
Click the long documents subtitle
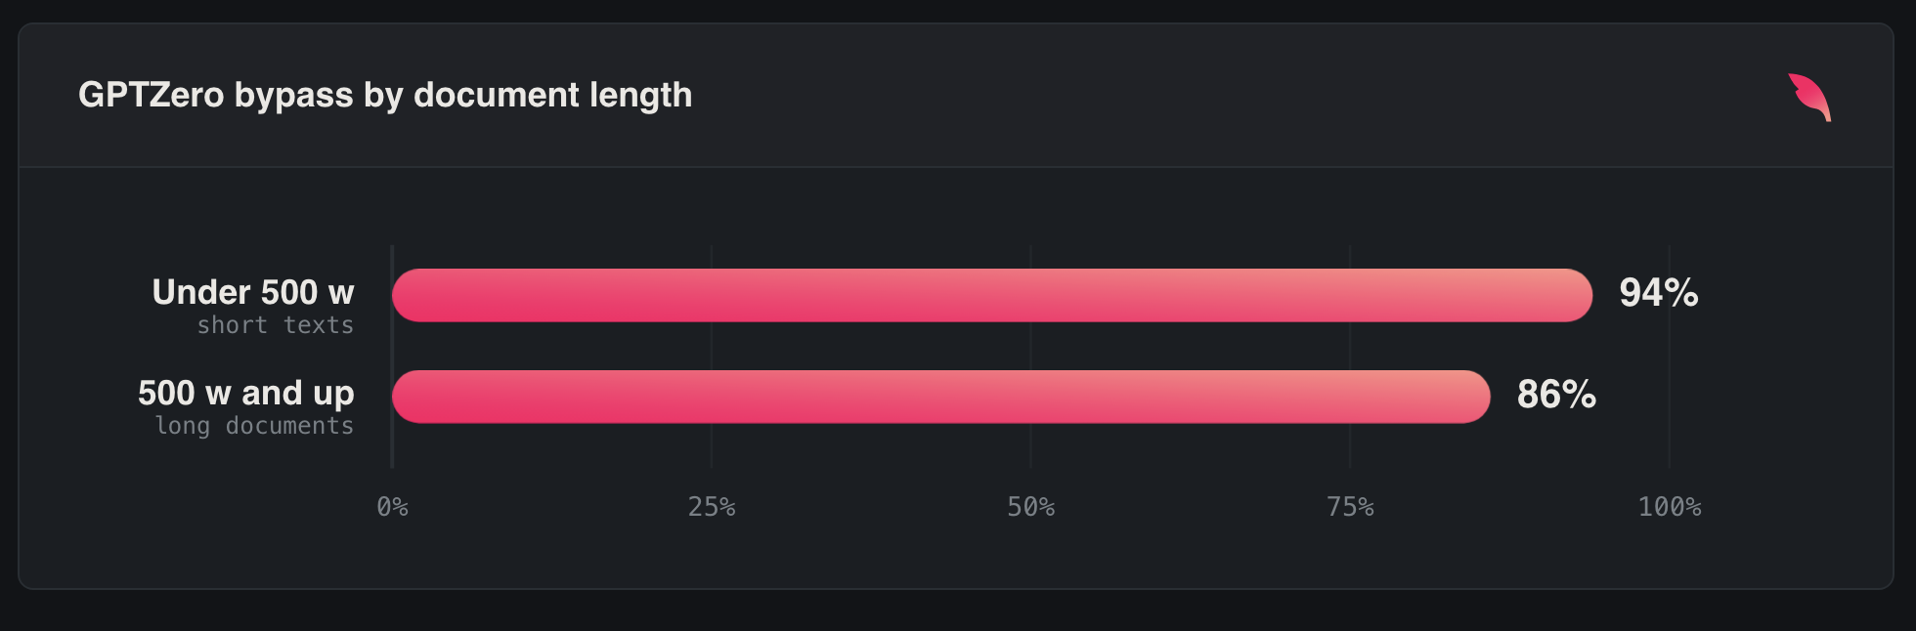pyautogui.click(x=255, y=426)
